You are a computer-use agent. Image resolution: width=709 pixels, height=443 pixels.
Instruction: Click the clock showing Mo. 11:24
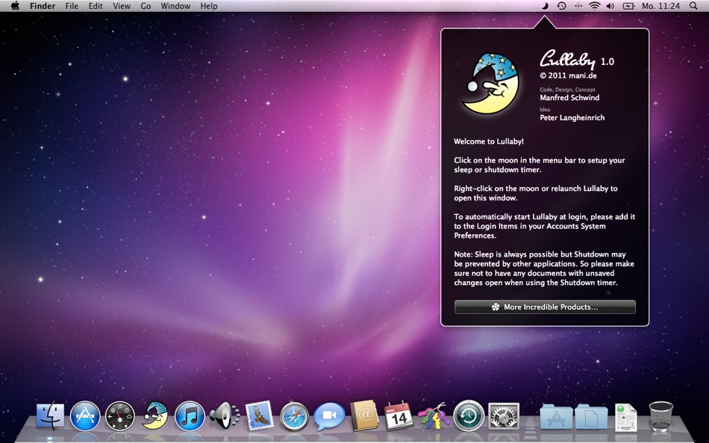tap(660, 6)
